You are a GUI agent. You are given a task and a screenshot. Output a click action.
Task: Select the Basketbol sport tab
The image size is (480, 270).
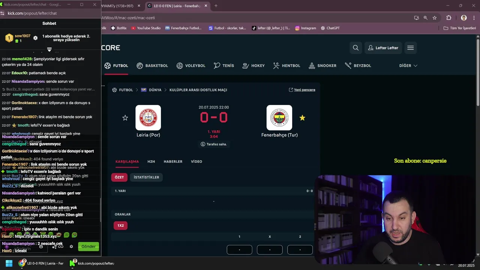(152, 66)
